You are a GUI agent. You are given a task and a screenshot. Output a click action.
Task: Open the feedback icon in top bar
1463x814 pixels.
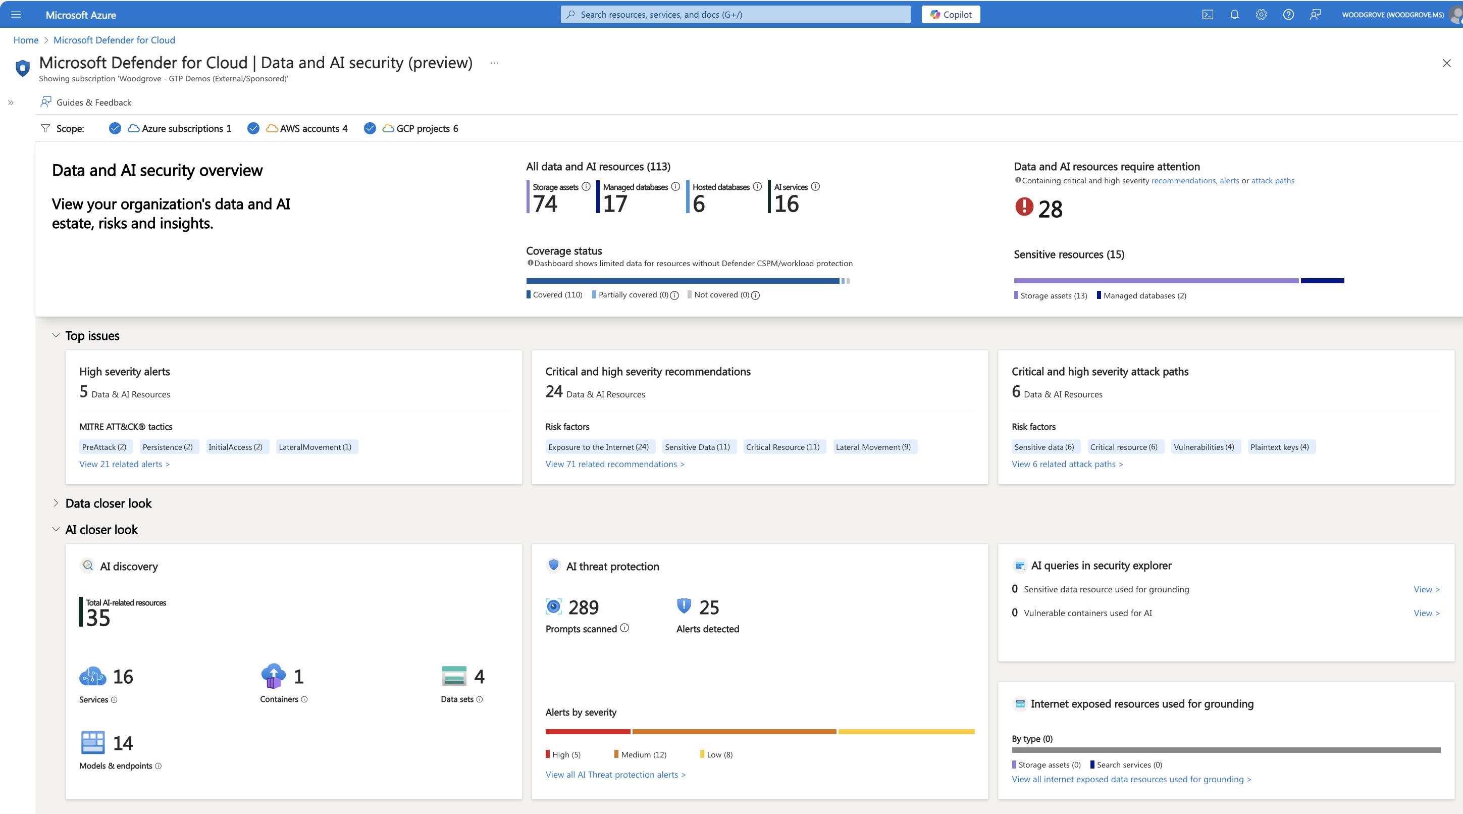pyautogui.click(x=1315, y=15)
